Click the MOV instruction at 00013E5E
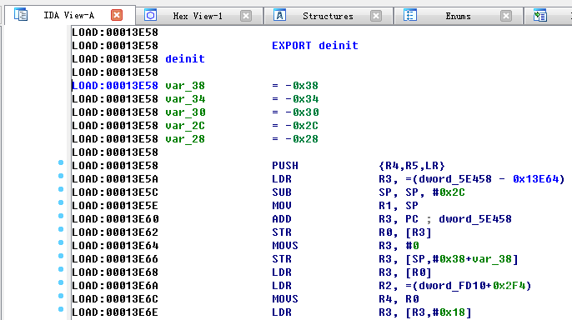 282,206
